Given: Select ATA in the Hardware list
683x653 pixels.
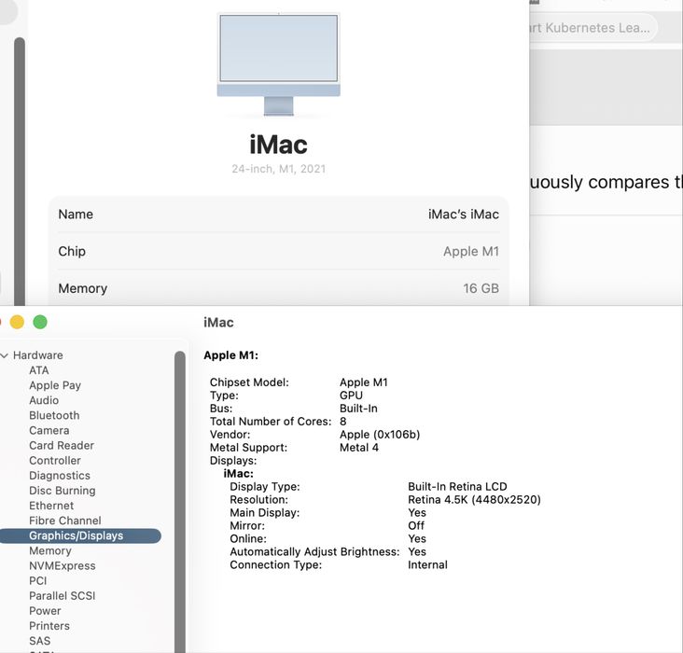Looking at the screenshot, I should coord(39,370).
